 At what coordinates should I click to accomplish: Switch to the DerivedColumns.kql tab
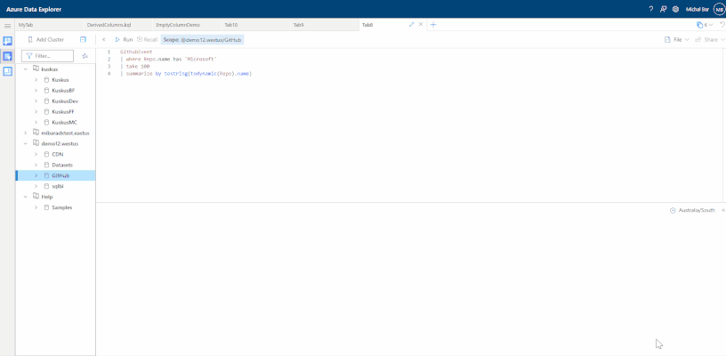[x=117, y=25]
